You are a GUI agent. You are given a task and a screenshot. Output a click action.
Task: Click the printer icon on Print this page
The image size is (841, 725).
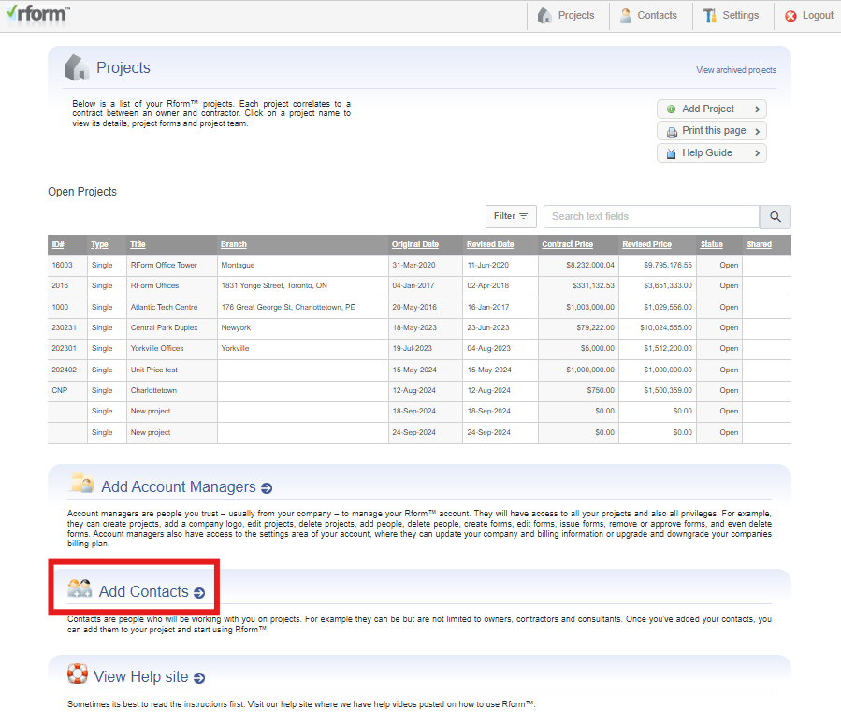672,132
